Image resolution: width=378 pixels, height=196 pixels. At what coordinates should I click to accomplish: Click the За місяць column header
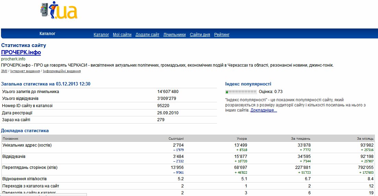[365, 139]
